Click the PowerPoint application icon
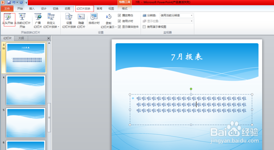This screenshot has height=150, width=274. 3,2
